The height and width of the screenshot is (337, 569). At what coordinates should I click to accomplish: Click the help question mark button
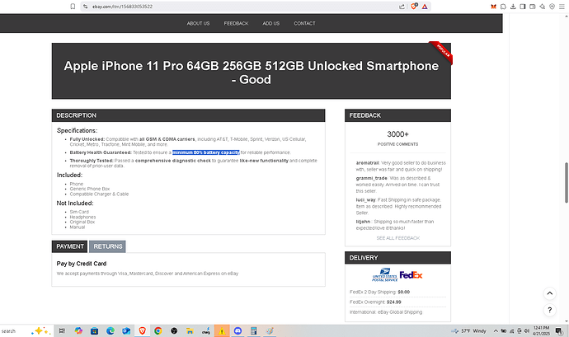[x=550, y=310]
